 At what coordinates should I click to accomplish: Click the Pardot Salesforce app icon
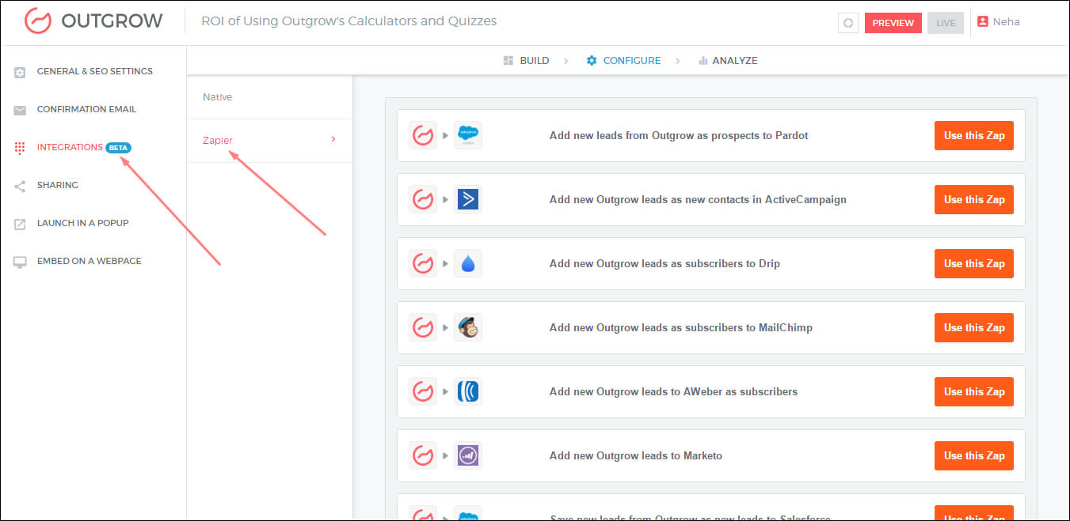pos(467,135)
